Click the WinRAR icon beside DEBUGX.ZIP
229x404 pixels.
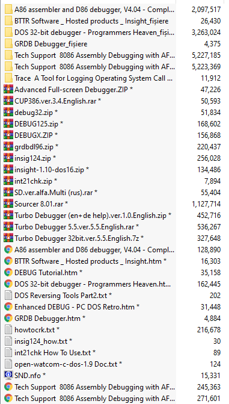(x=8, y=135)
